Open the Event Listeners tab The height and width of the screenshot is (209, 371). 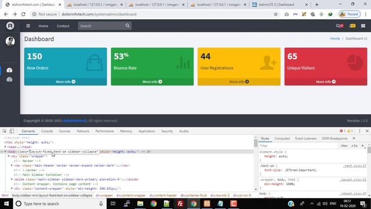pos(305,138)
